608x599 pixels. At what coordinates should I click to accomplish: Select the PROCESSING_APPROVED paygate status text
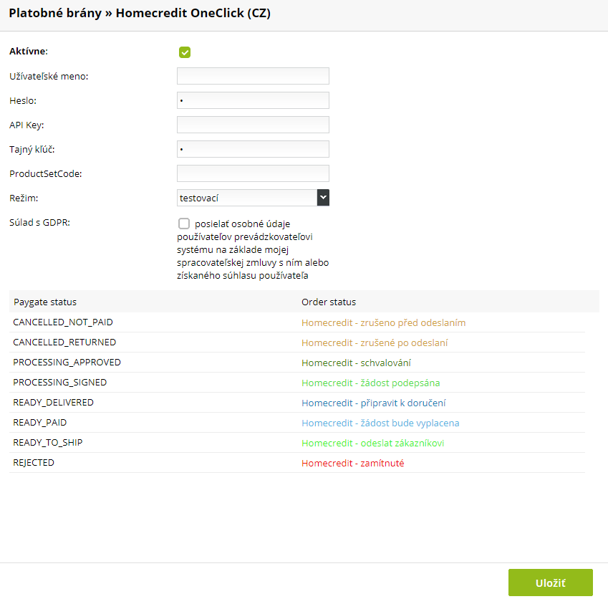67,363
